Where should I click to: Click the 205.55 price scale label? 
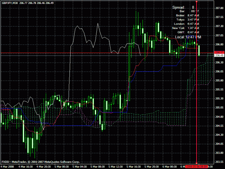(219, 90)
